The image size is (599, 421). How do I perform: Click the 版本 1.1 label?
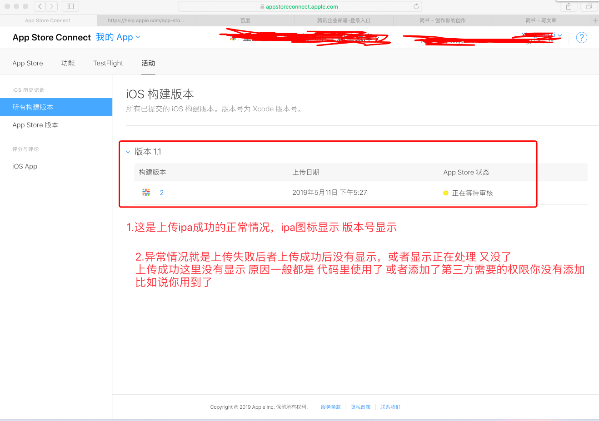pyautogui.click(x=148, y=152)
